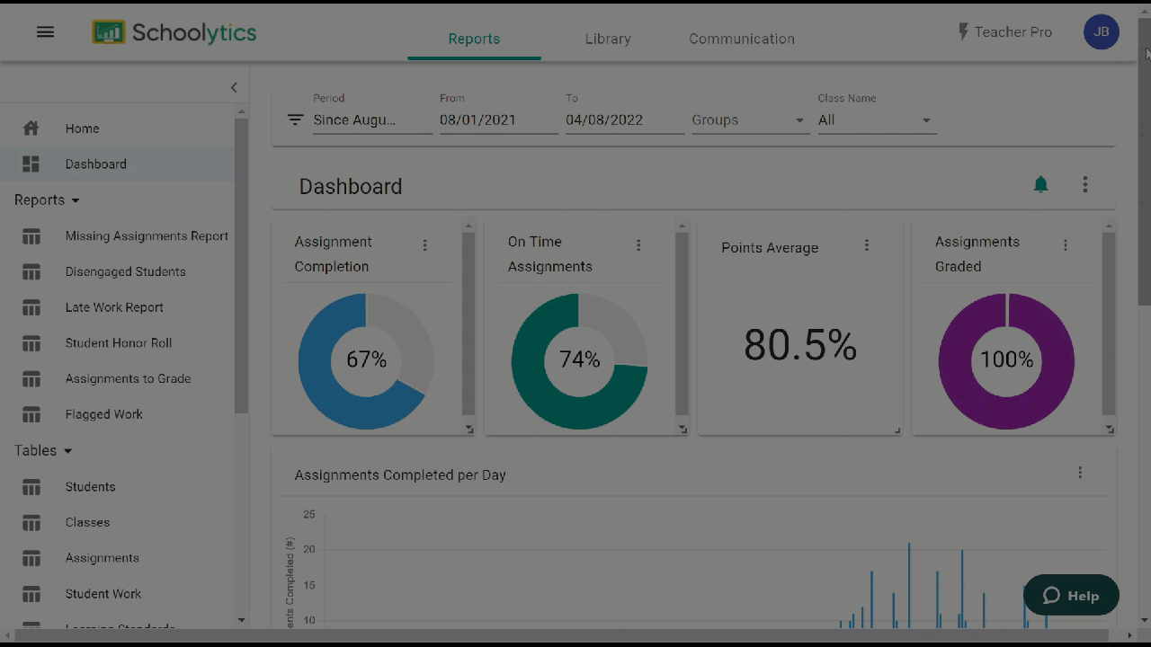1151x647 pixels.
Task: Click the Teacher Pro label
Action: coord(1013,32)
